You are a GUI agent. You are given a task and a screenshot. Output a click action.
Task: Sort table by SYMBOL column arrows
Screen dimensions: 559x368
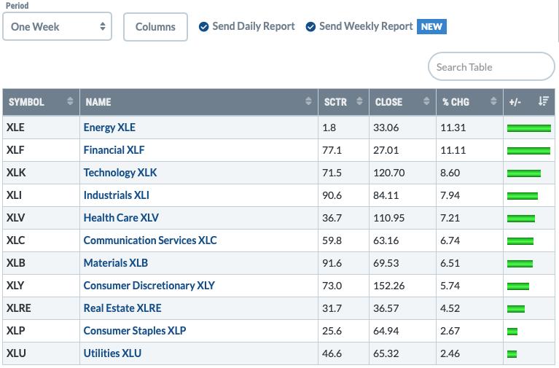click(x=70, y=101)
